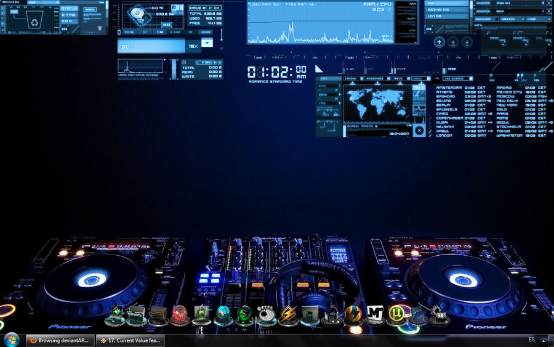Switch to Browsing deviantART taskbar window
Image resolution: width=554 pixels, height=347 pixels.
coord(60,340)
